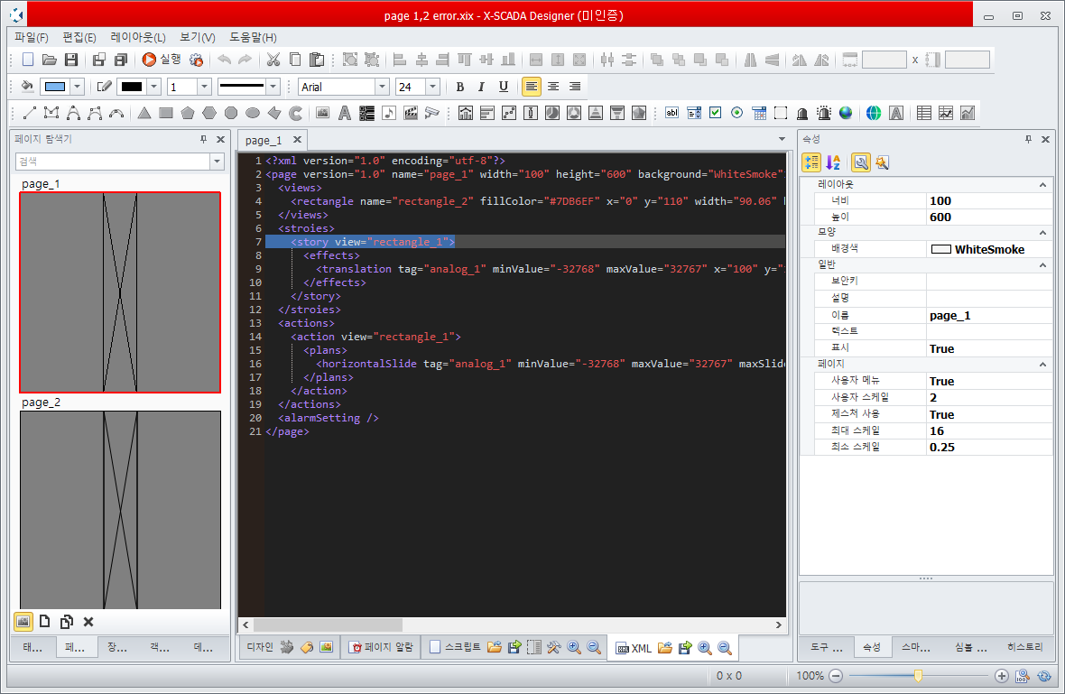Viewport: 1065px width, 694px height.
Task: Click the 검색 page search field
Action: (x=113, y=162)
